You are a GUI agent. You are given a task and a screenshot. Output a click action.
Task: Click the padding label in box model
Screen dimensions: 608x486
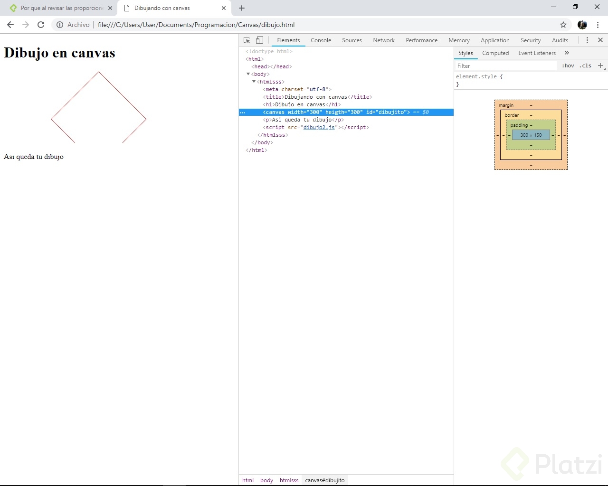point(519,125)
